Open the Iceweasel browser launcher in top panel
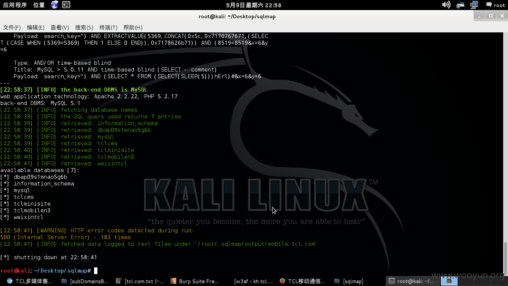This screenshot has width=508, height=286. click(55, 5)
